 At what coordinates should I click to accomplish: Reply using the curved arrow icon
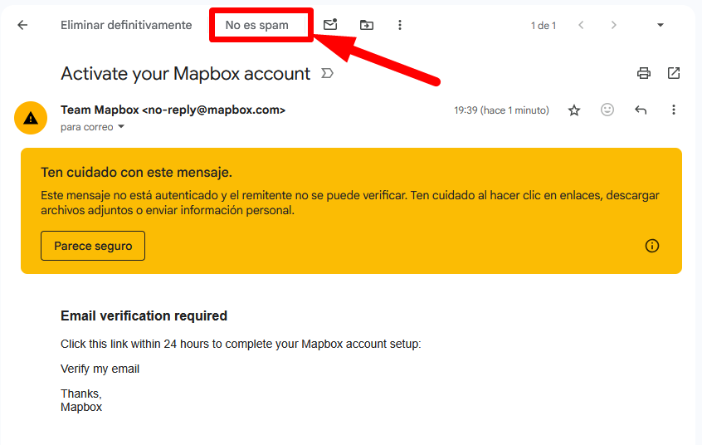[x=641, y=110]
